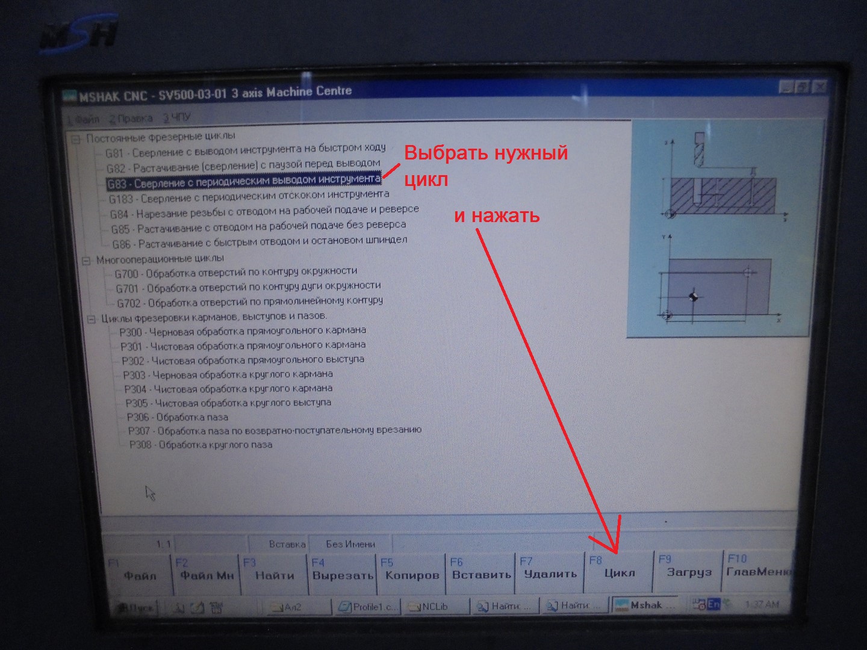
Task: Select P301 finish rectangular pocket cycle
Action: click(243, 345)
